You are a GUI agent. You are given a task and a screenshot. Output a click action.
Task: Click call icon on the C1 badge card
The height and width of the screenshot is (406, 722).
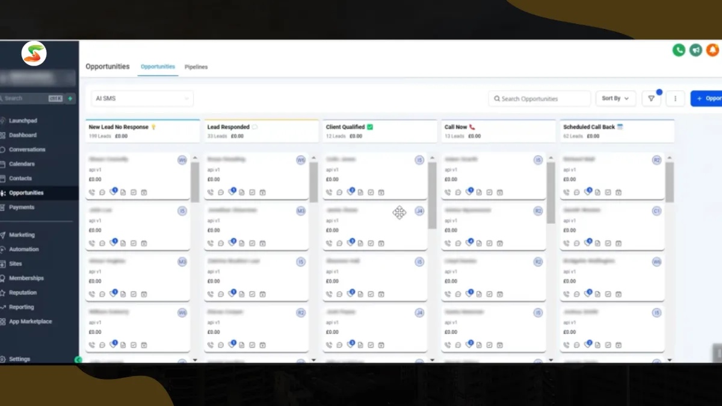point(566,244)
